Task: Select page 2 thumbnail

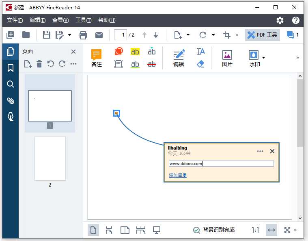Action: pyautogui.click(x=50, y=158)
